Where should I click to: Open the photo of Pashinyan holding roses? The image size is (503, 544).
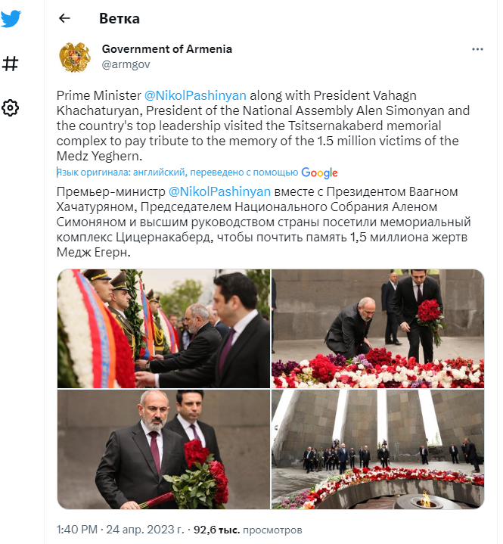pyautogui.click(x=163, y=449)
